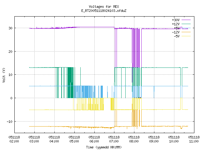Click the +30V legend label
This screenshot has width=200, height=150.
tap(176, 20)
